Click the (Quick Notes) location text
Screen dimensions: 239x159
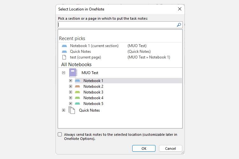(x=139, y=52)
